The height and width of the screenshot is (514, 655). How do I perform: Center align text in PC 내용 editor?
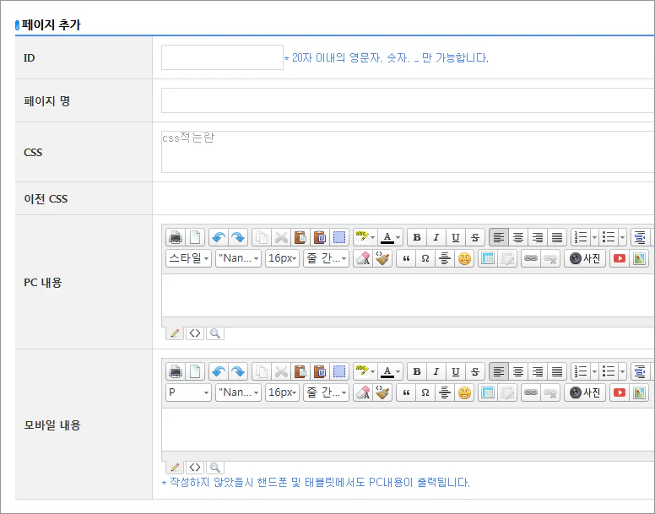click(x=518, y=237)
